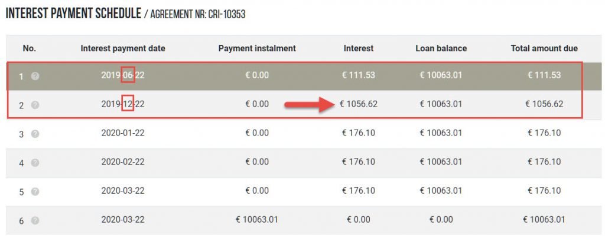The height and width of the screenshot is (238, 605).
Task: Click the € 111.53 total amount due
Action: (x=544, y=75)
